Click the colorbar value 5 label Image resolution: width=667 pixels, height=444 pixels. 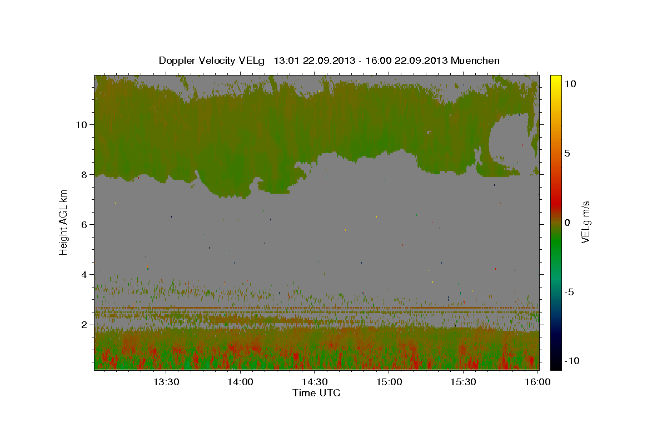coord(567,153)
